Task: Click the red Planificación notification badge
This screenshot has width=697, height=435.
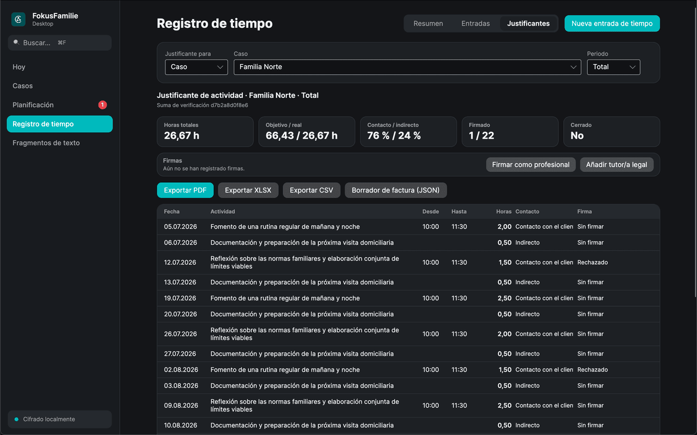Action: (x=102, y=105)
